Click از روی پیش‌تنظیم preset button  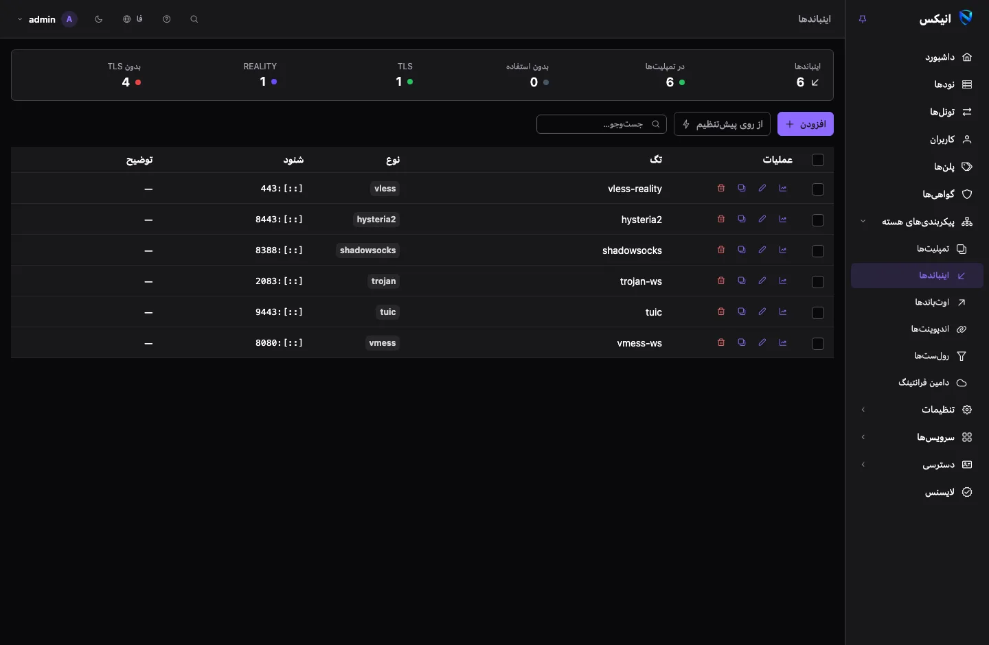[722, 124]
